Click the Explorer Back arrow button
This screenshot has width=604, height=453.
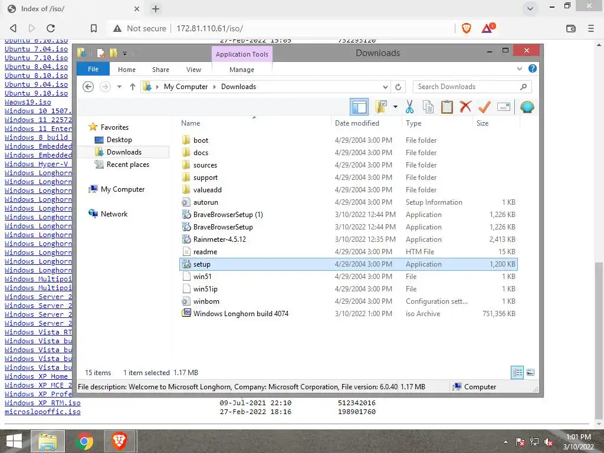click(88, 87)
